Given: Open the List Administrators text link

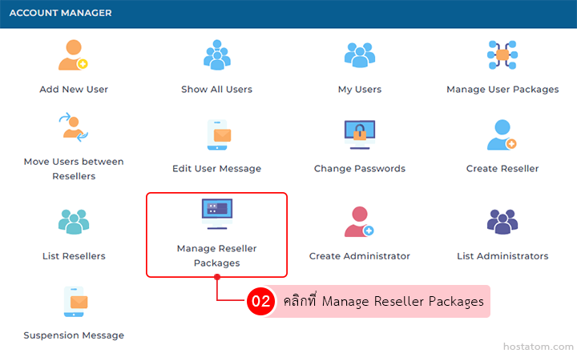Looking at the screenshot, I should 502,256.
